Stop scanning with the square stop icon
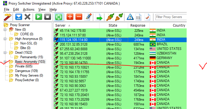 (48, 17)
